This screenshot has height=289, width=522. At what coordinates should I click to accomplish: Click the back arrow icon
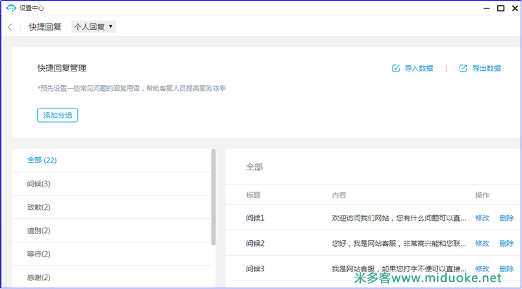pos(10,27)
